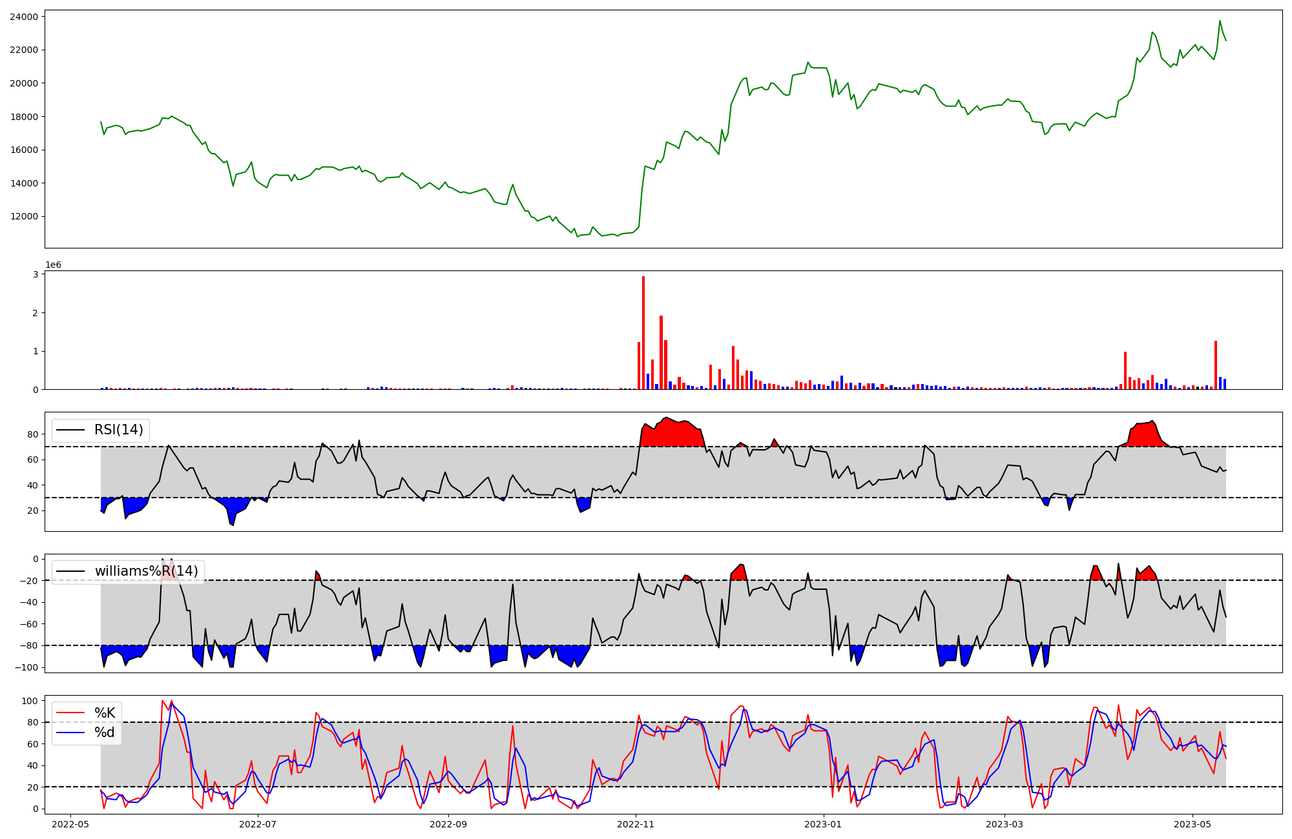Select the 2022-07 date tick label
This screenshot has width=1292, height=839.
[x=258, y=824]
